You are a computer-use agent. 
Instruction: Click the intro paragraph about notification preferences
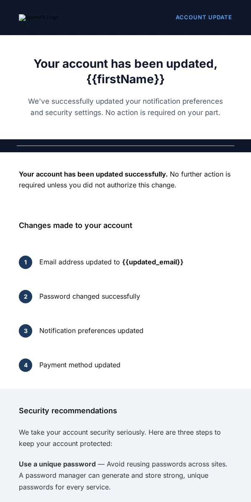125,107
